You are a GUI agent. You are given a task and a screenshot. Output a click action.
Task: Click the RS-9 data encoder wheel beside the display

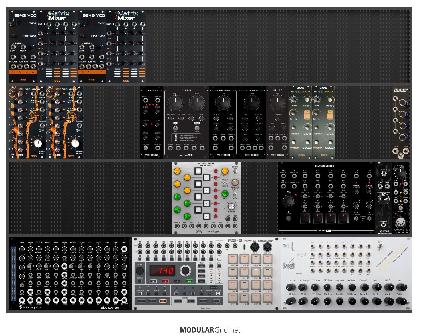tap(185, 271)
